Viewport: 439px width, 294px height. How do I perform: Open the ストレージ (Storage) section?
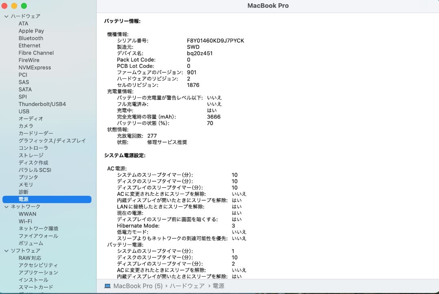[x=29, y=155]
